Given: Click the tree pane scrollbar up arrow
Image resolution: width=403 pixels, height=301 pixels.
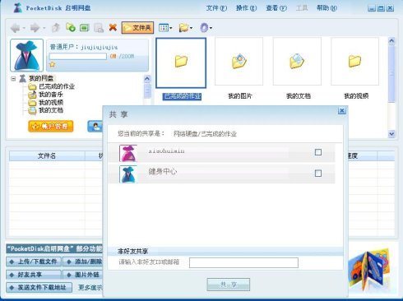Looking at the screenshot, I should pos(147,79).
